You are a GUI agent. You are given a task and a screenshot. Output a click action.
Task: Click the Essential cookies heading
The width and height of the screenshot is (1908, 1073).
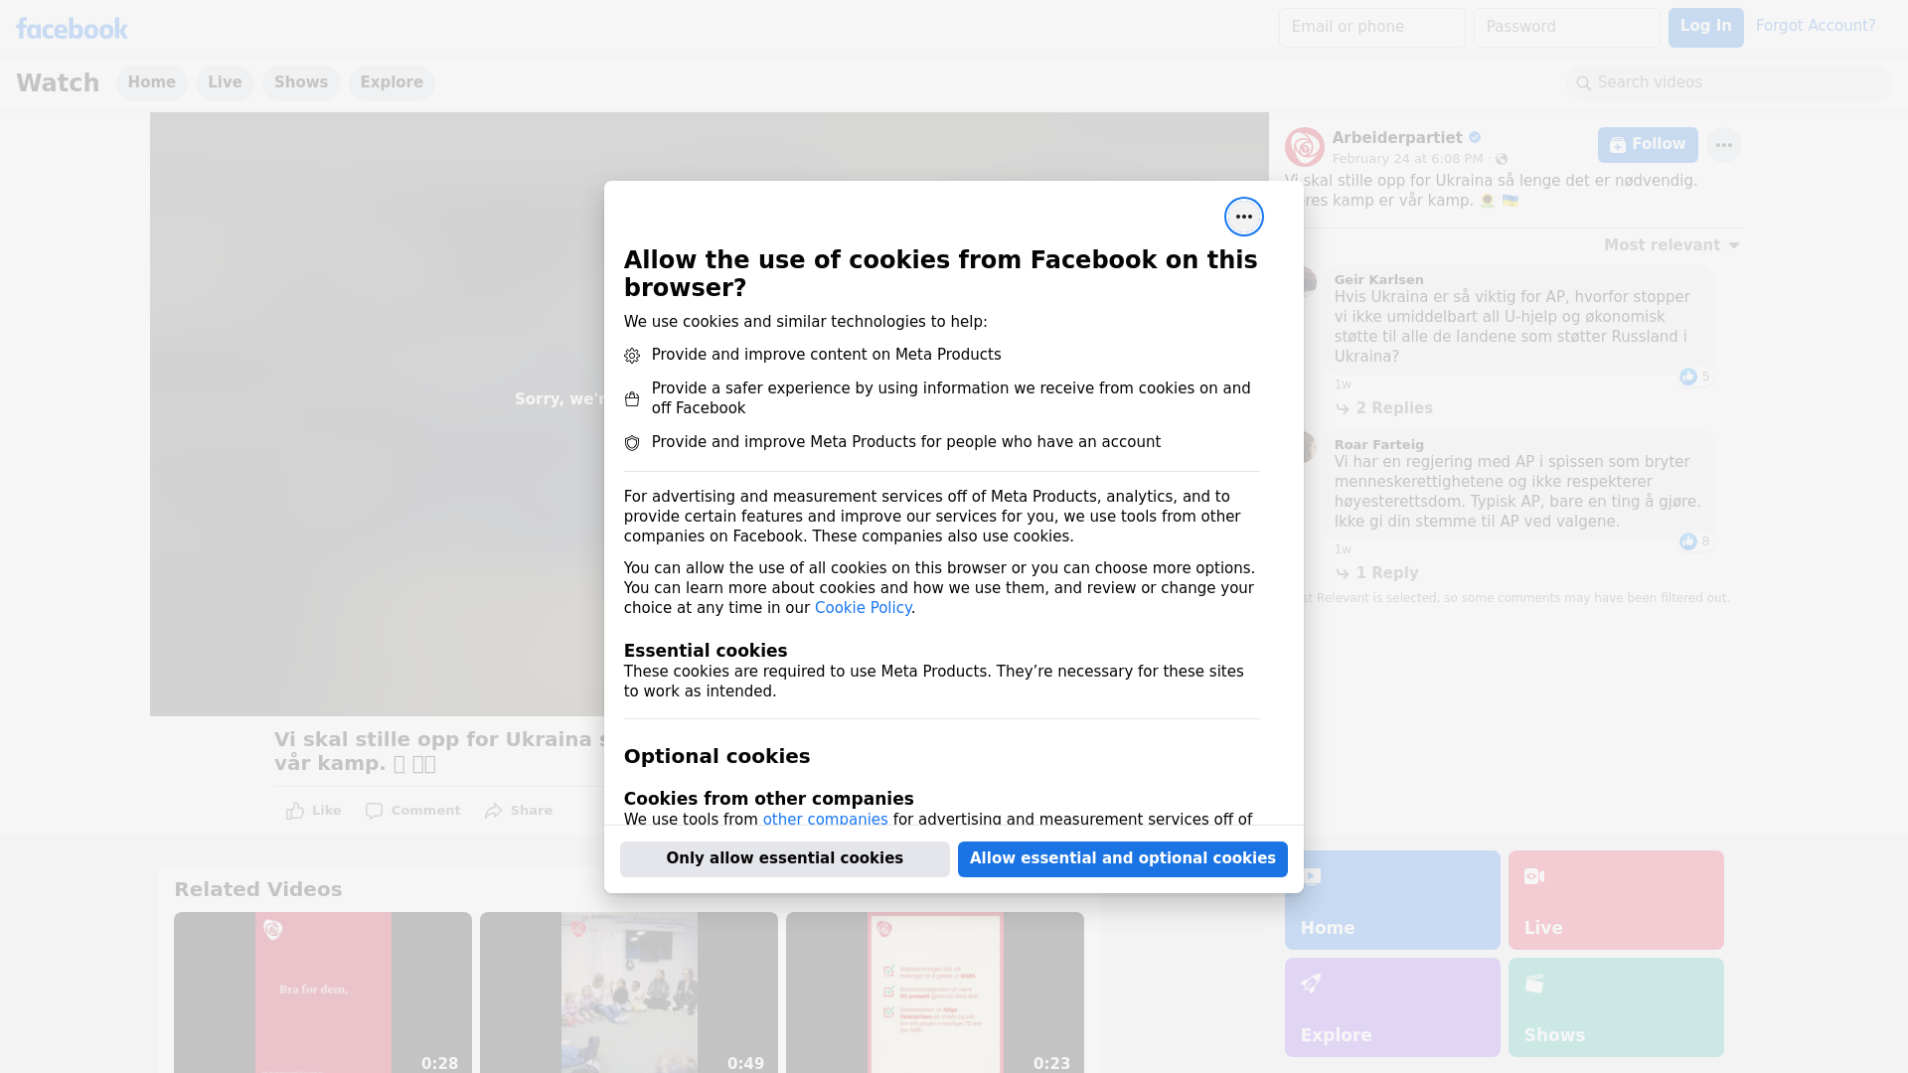pyautogui.click(x=706, y=651)
